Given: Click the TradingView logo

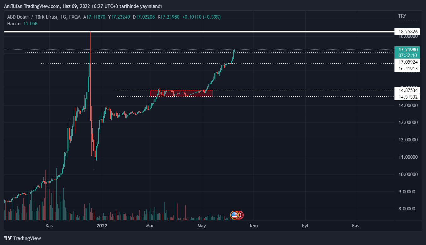Looking at the screenshot, I should 22,238.
